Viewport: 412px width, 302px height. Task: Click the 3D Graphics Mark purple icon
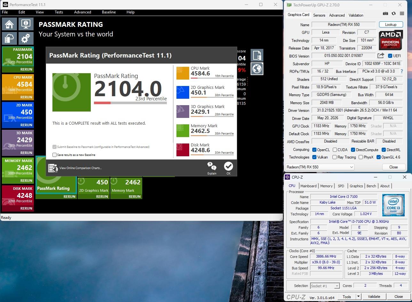(x=183, y=112)
